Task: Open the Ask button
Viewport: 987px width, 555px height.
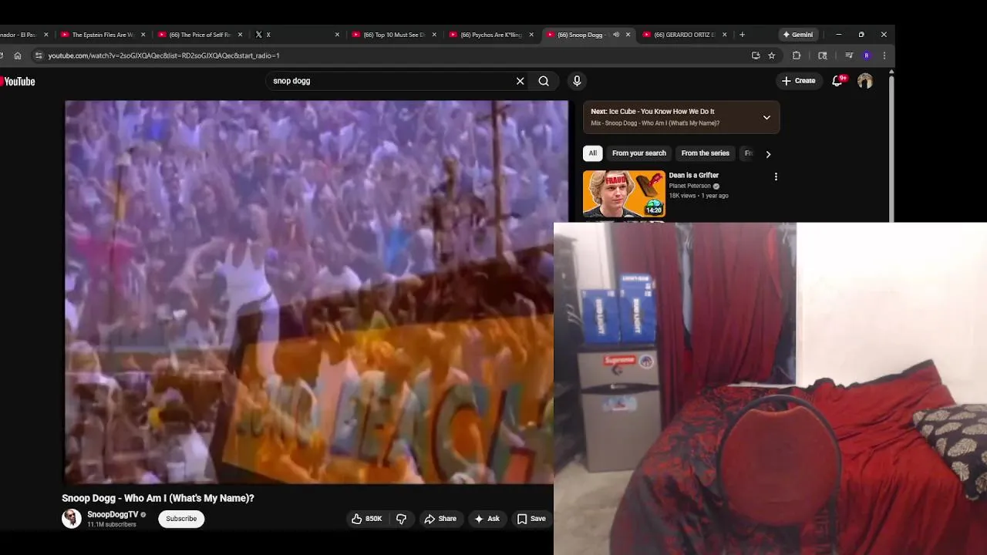Action: tap(487, 519)
